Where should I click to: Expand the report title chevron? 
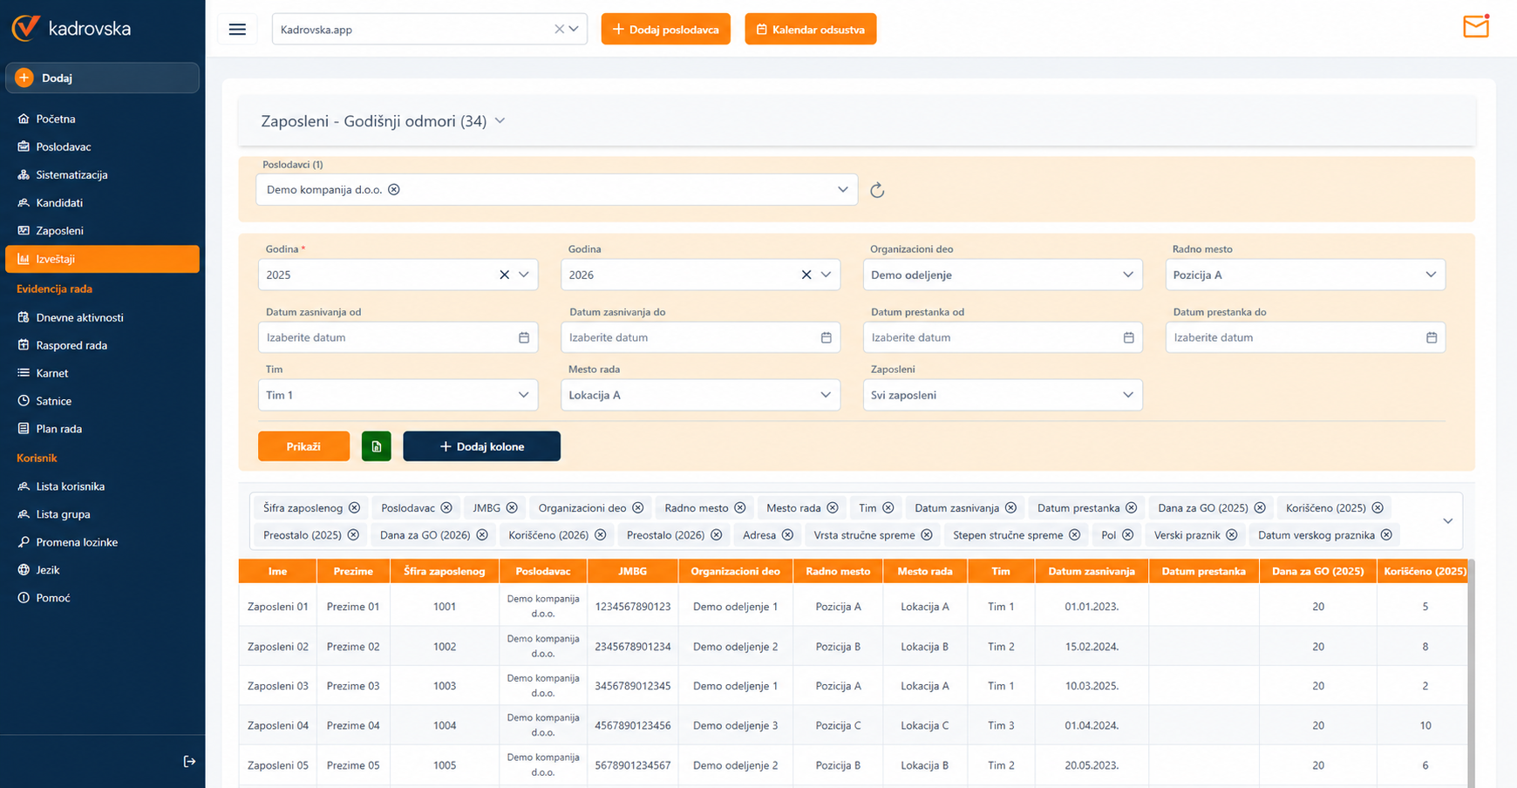(x=500, y=121)
